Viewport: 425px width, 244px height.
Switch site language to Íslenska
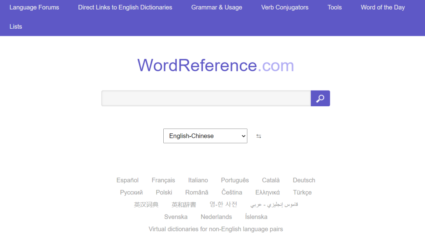(x=256, y=217)
